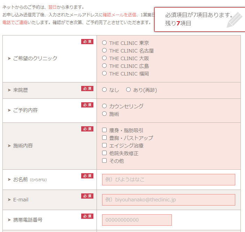The width and height of the screenshot is (245, 232).
Task: Select なし for 来院歴
Action: [x=105, y=90]
